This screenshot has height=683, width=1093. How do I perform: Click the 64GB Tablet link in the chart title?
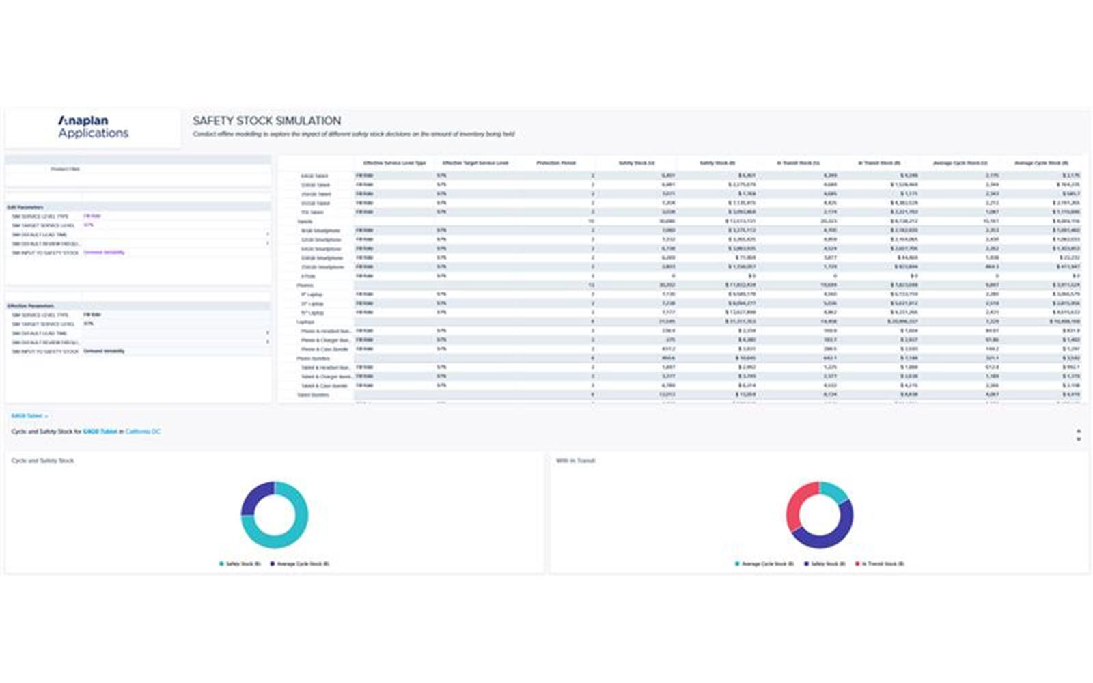100,432
